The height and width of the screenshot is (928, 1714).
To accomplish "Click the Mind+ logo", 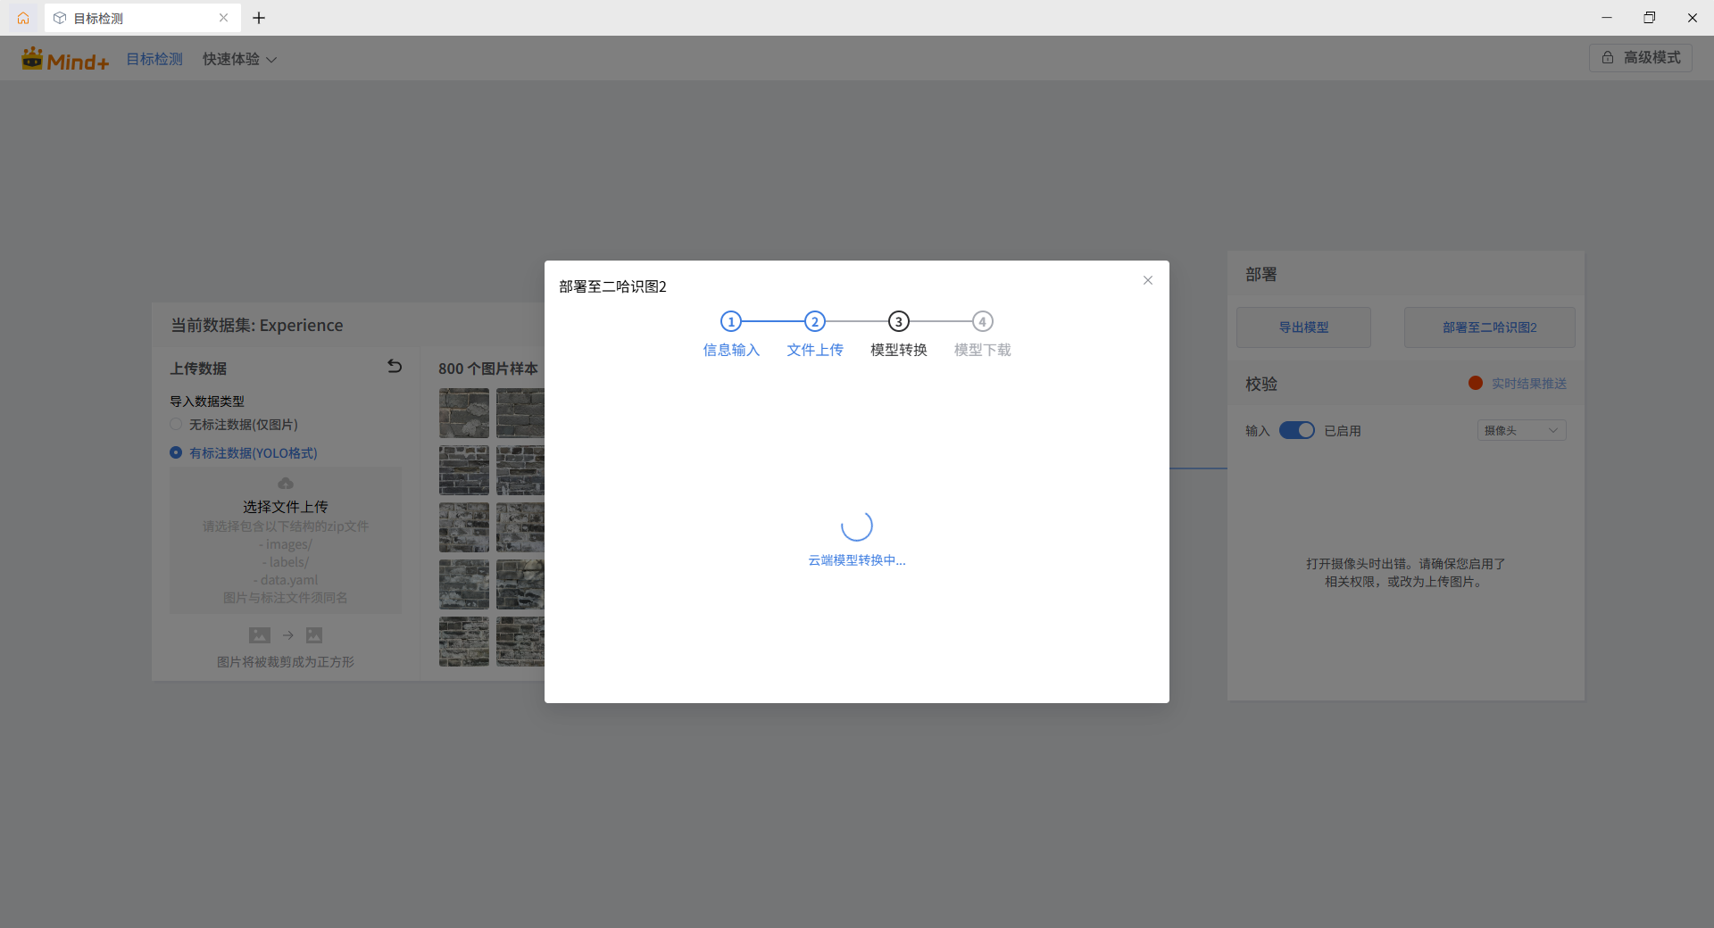I will 65,60.
